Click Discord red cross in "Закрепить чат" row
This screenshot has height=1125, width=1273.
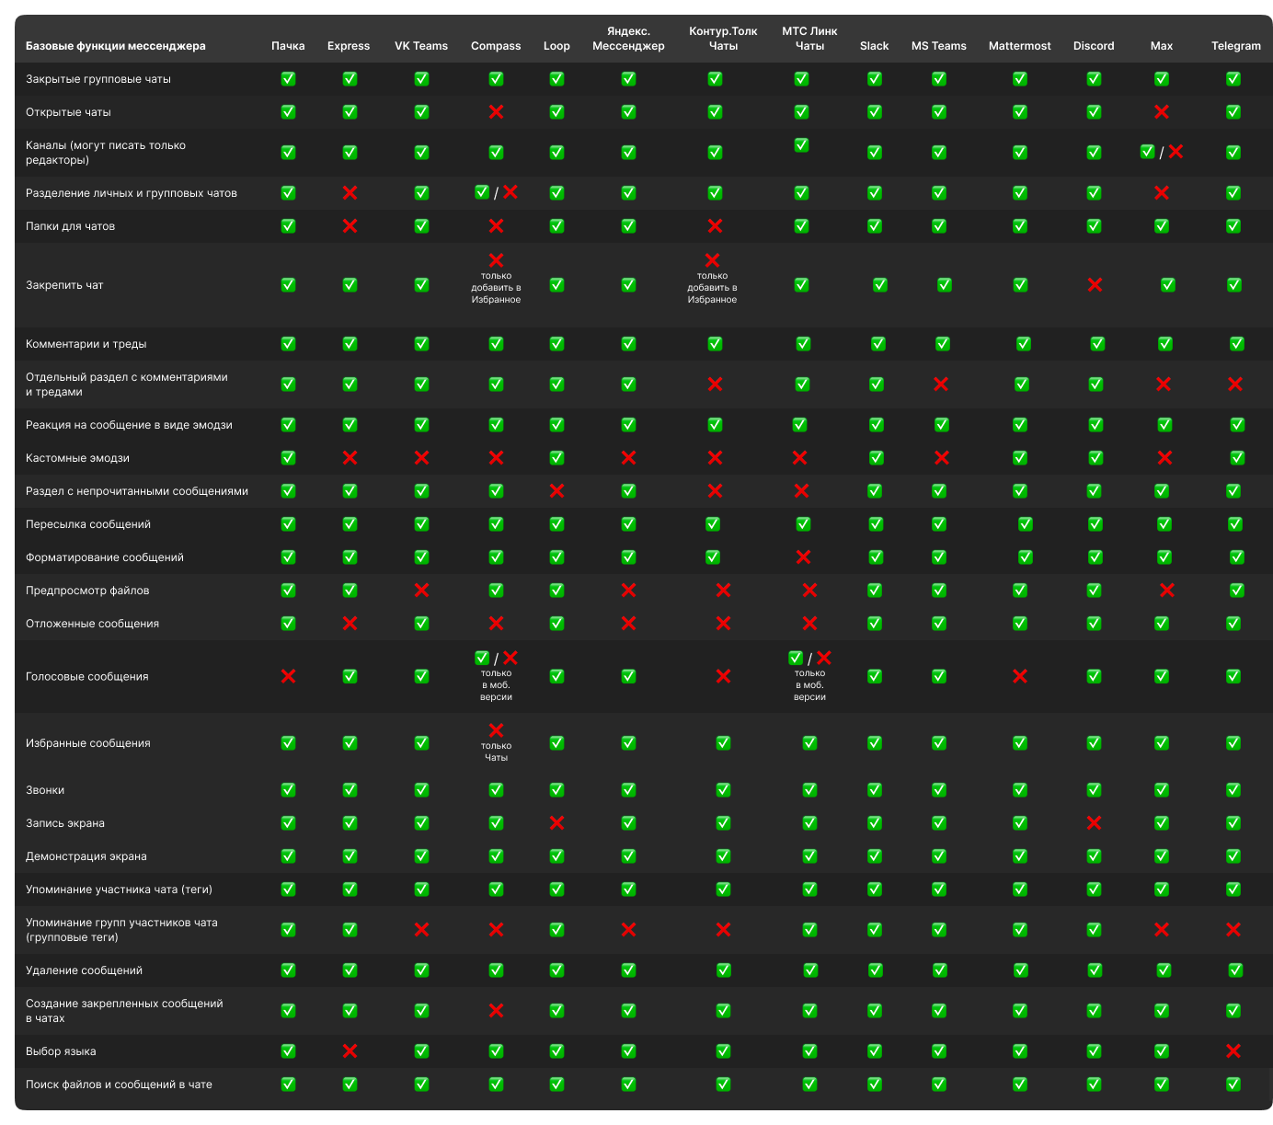tap(1095, 285)
